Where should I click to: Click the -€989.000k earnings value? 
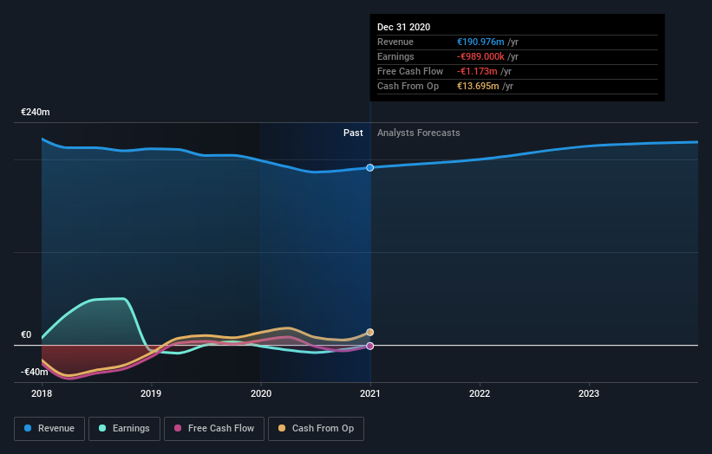(x=480, y=56)
